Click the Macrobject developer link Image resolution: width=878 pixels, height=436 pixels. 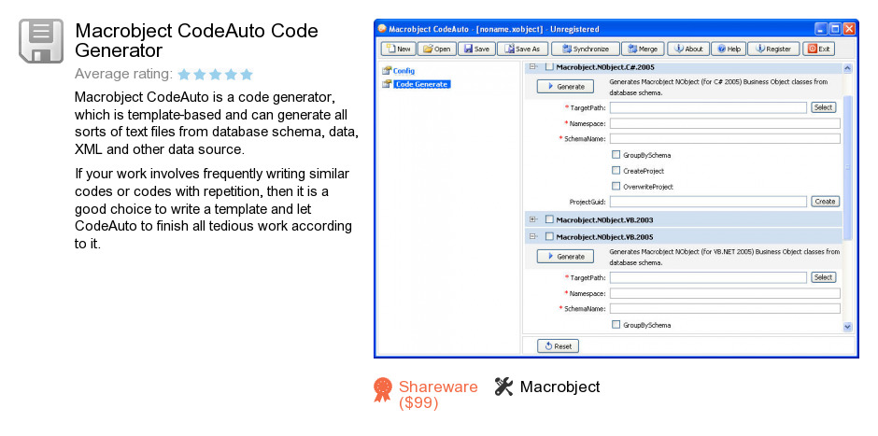point(559,387)
